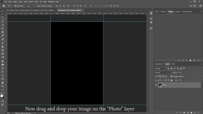The height and width of the screenshot is (114, 203).
Task: Switch to the Brushes panel tab
Action: click(x=178, y=12)
